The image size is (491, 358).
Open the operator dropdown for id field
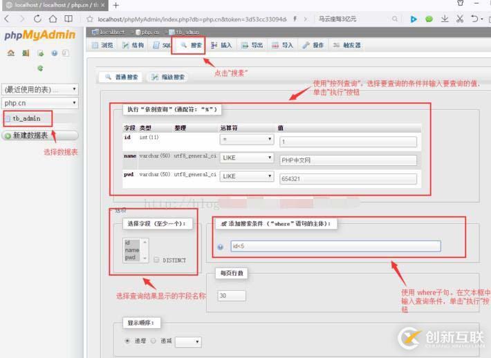[x=247, y=139]
